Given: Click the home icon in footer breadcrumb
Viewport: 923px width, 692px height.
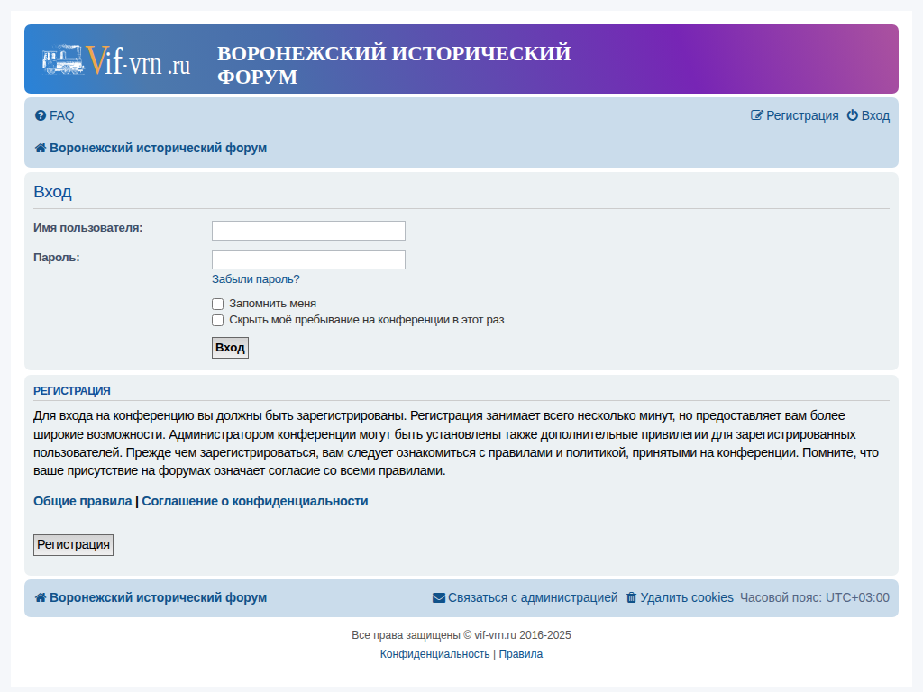Looking at the screenshot, I should 40,597.
